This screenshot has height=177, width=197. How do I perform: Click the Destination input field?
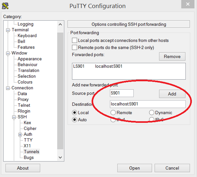[148, 104]
